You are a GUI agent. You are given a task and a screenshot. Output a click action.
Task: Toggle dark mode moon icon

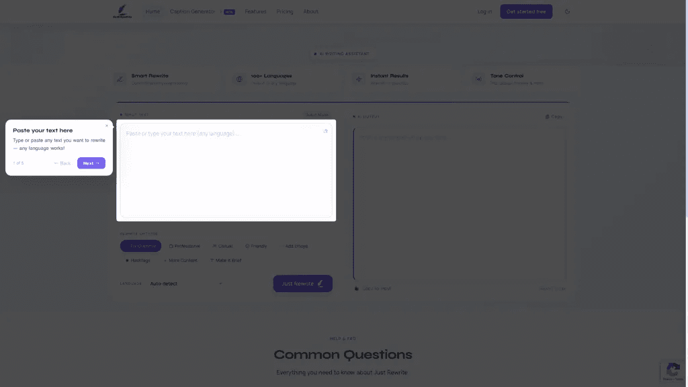click(567, 11)
